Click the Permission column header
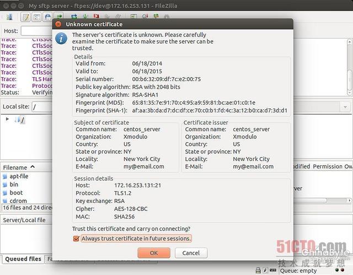The height and width of the screenshot is (275, 353). 327,166
